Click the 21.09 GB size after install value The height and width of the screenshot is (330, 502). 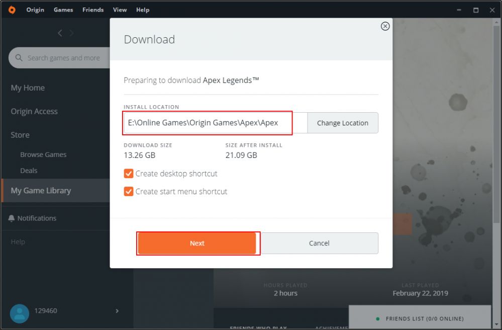tap(241, 155)
